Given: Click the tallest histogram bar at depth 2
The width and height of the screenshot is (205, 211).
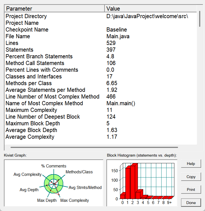Looking at the screenshot, I should (134, 181).
